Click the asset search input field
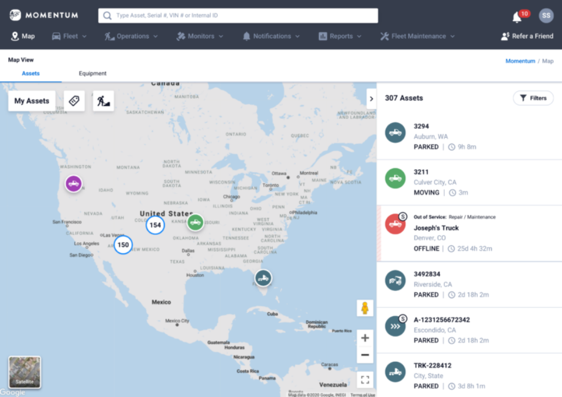 point(238,15)
